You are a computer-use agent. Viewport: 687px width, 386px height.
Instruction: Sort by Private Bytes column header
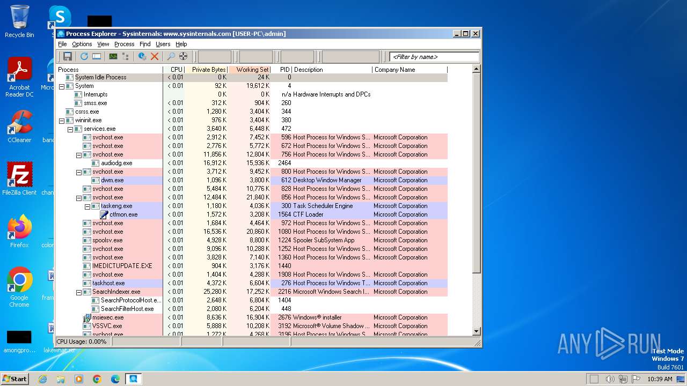point(207,70)
